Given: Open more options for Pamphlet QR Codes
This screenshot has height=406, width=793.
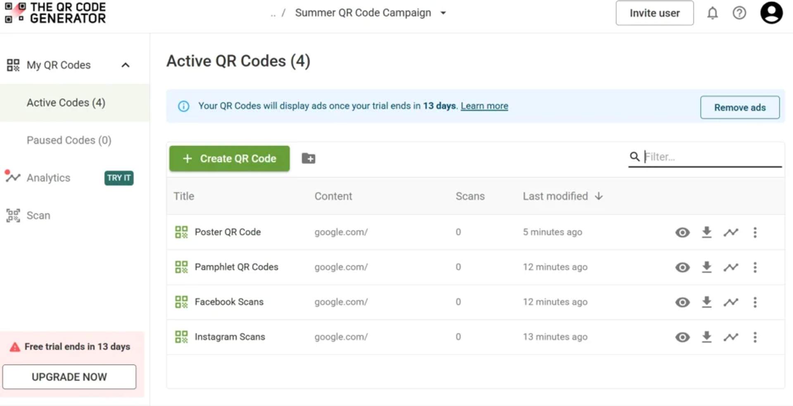Looking at the screenshot, I should coord(755,267).
